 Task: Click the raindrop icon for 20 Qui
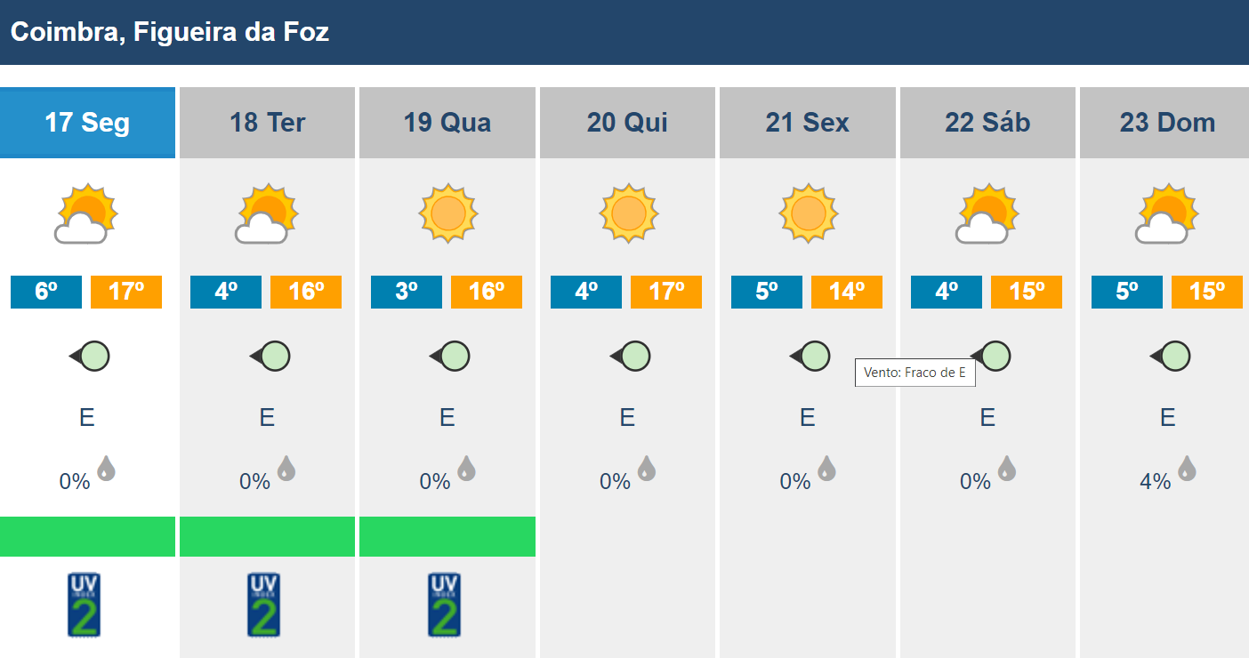coord(646,468)
